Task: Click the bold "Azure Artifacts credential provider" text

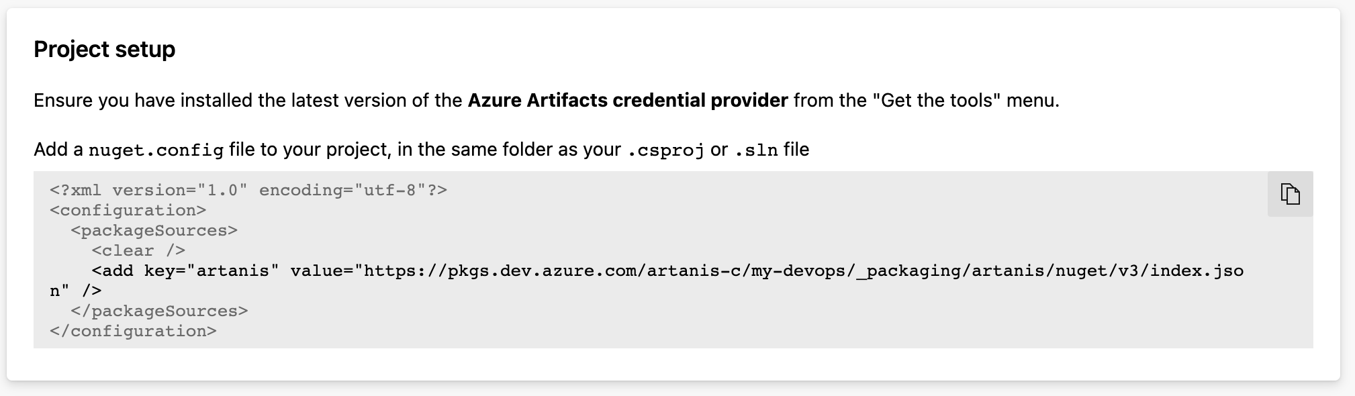Action: 627,101
